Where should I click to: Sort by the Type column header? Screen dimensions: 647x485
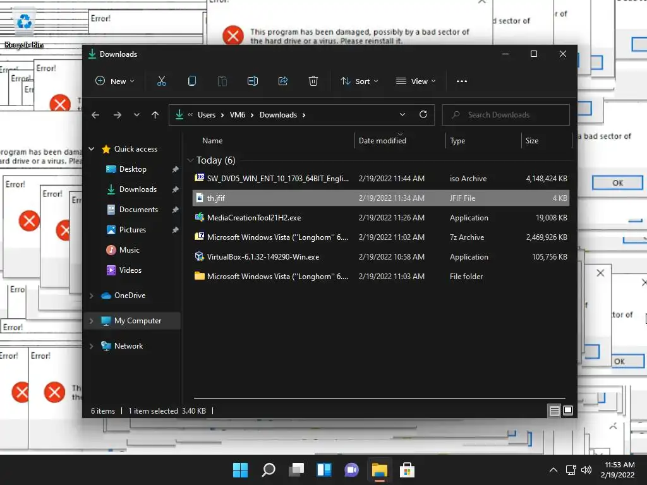click(x=457, y=141)
